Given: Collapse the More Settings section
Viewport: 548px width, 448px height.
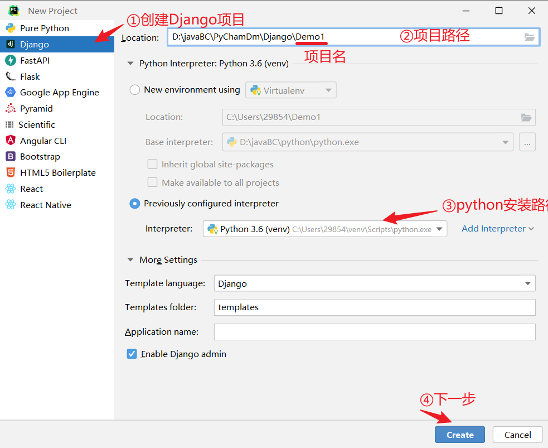Looking at the screenshot, I should point(130,259).
